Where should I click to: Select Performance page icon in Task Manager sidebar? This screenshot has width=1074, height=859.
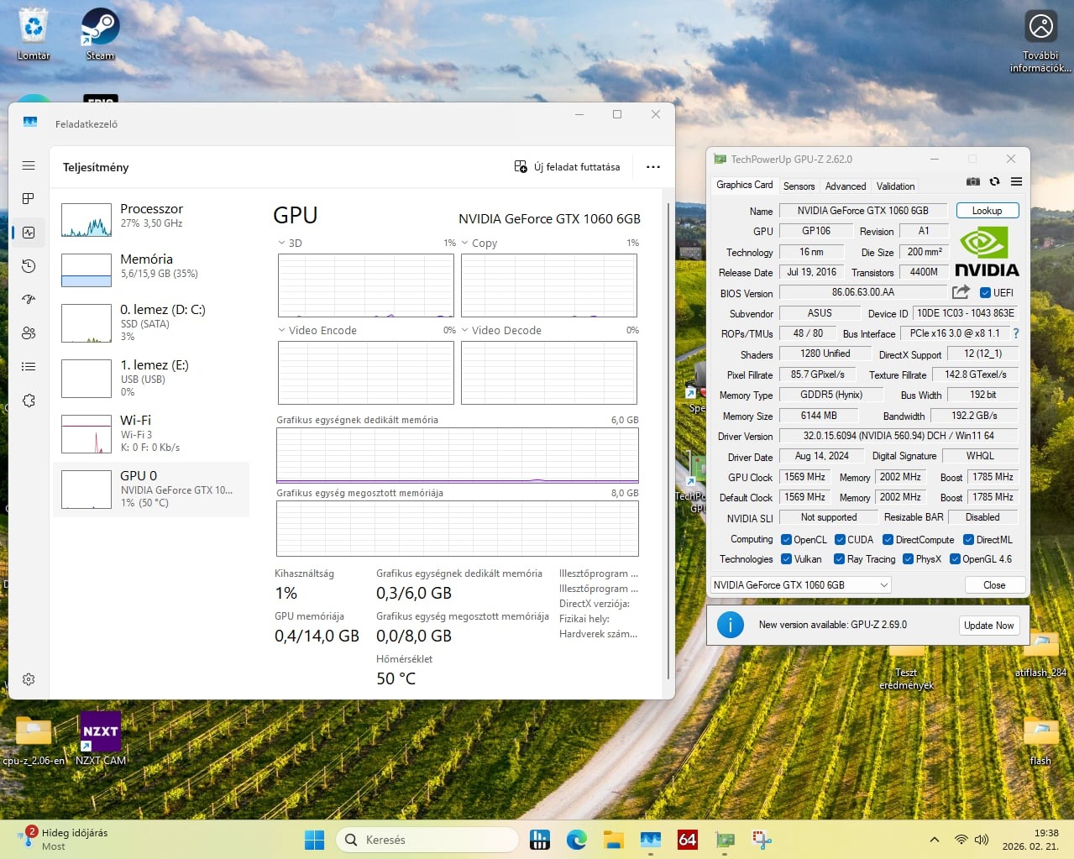point(29,233)
